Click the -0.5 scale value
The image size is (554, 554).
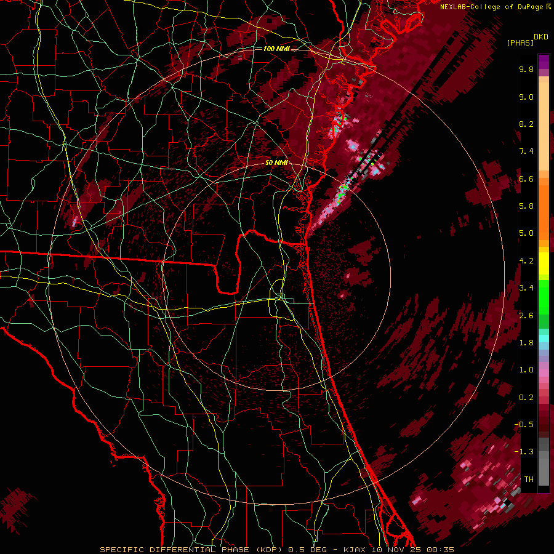(524, 425)
